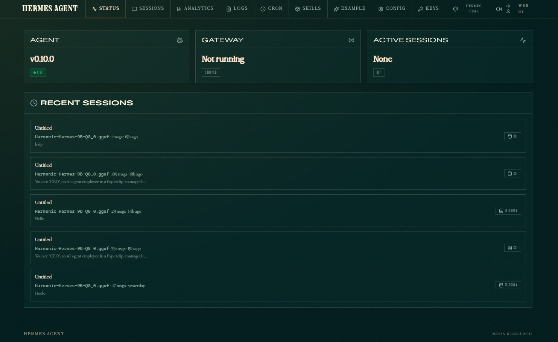
Task: Select CN language option
Action: 499,9
